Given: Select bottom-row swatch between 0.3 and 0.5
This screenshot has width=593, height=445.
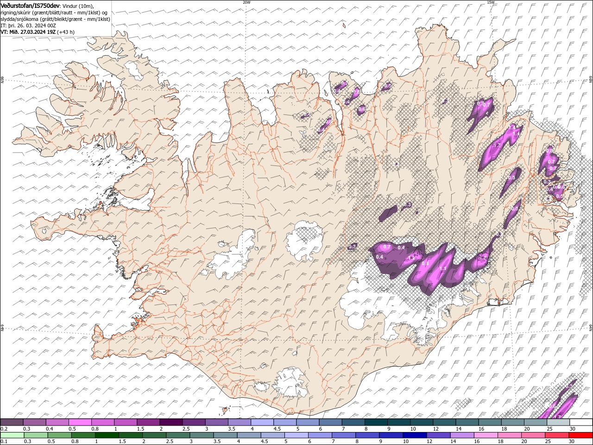Looking at the screenshot, I should [36, 435].
